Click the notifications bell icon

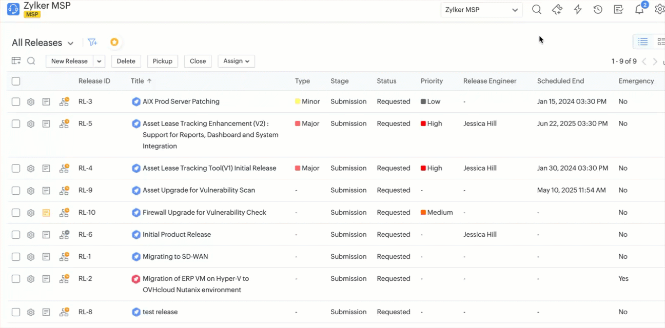pyautogui.click(x=639, y=10)
